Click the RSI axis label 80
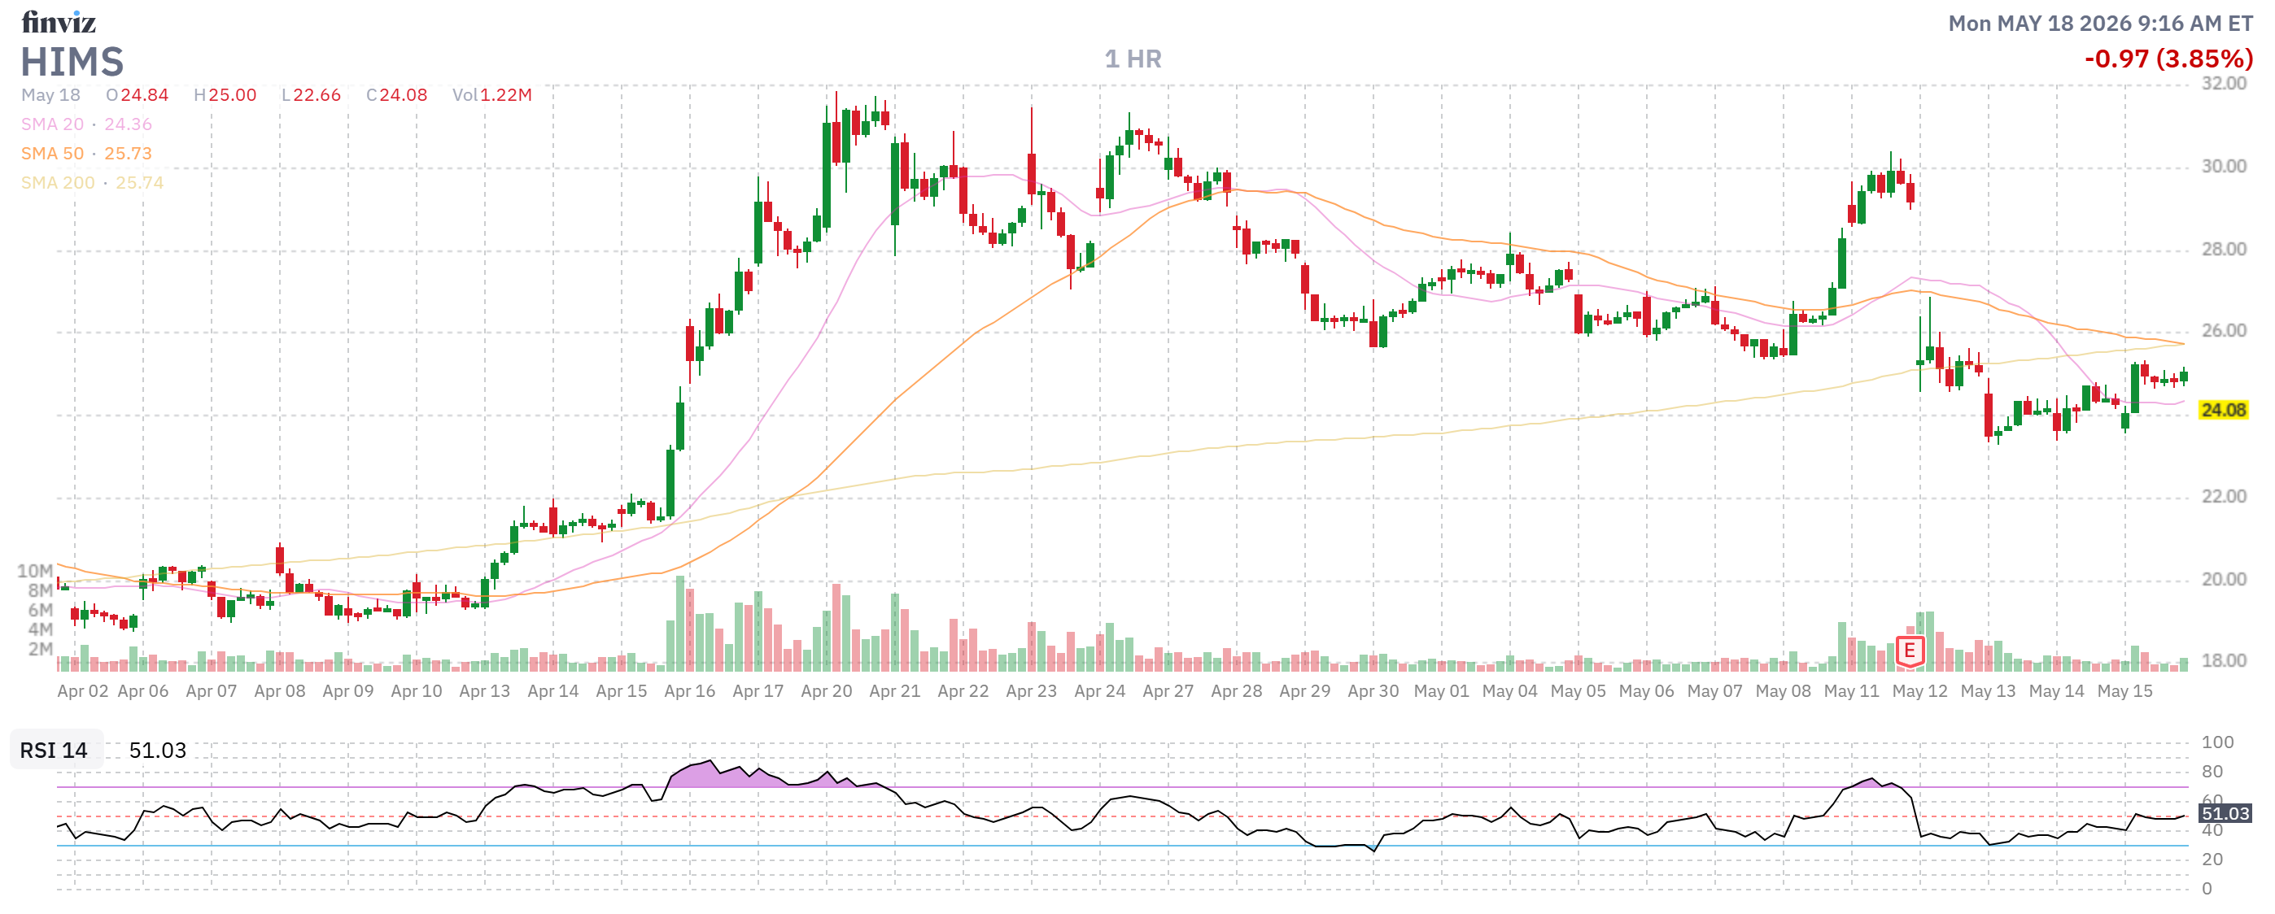 (x=2212, y=772)
